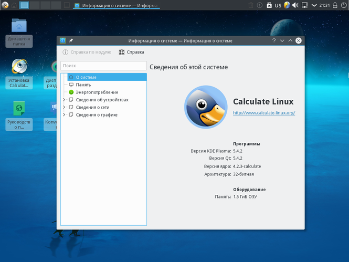Click the KDE Plasma version 5.4.2 value
349x262 pixels.
(x=238, y=151)
